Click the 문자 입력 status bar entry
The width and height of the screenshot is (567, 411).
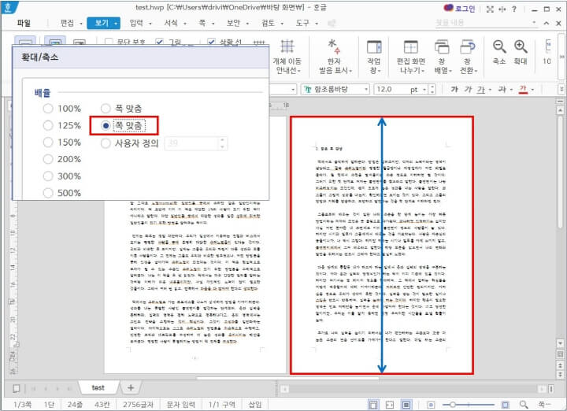[180, 405]
